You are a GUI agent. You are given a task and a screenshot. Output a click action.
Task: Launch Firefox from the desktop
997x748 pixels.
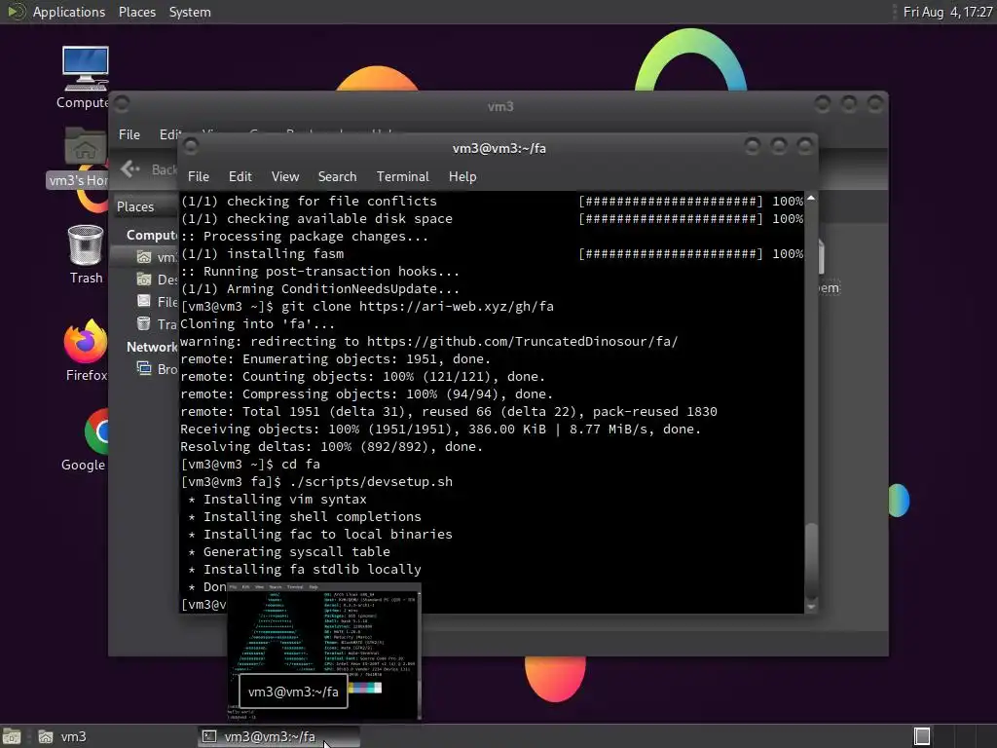[x=86, y=350]
